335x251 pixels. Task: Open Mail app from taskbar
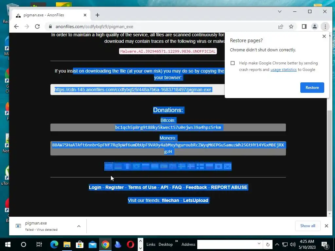click(x=93, y=244)
